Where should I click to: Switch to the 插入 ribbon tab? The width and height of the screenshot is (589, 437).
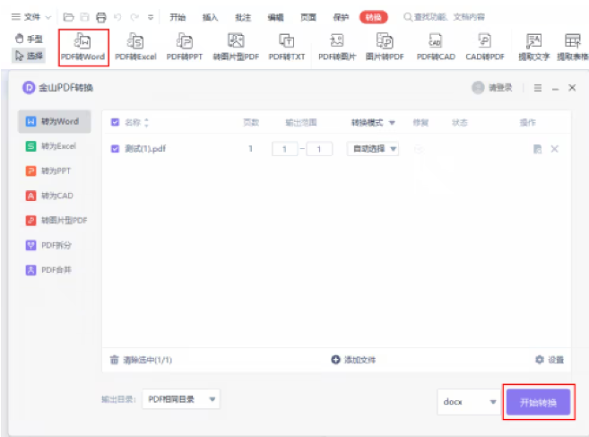click(210, 17)
